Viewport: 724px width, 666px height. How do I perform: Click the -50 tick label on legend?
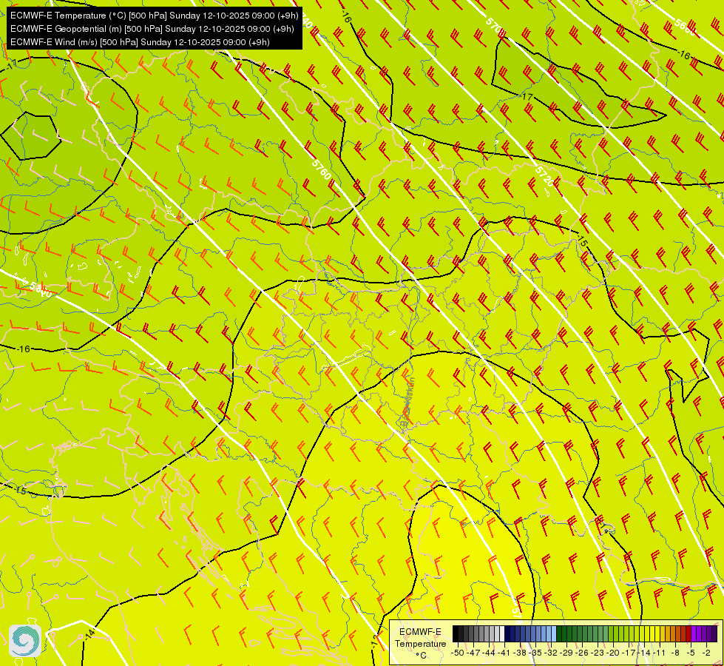[x=458, y=653]
